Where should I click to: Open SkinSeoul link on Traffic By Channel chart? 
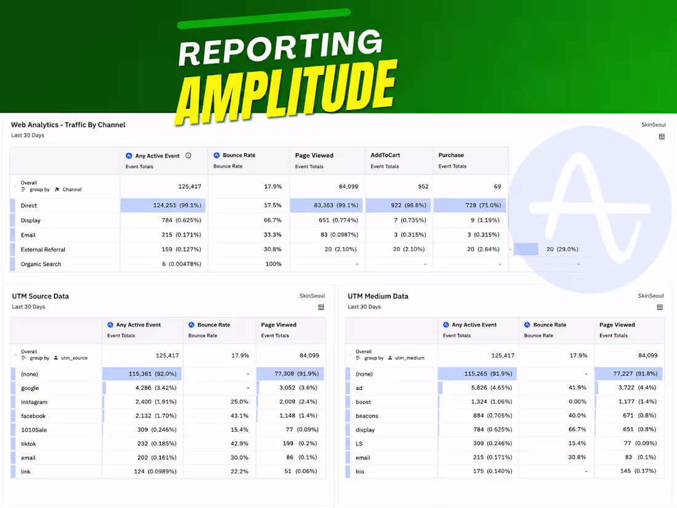click(653, 124)
